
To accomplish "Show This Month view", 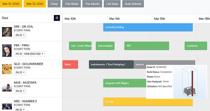I will pos(92,4).
